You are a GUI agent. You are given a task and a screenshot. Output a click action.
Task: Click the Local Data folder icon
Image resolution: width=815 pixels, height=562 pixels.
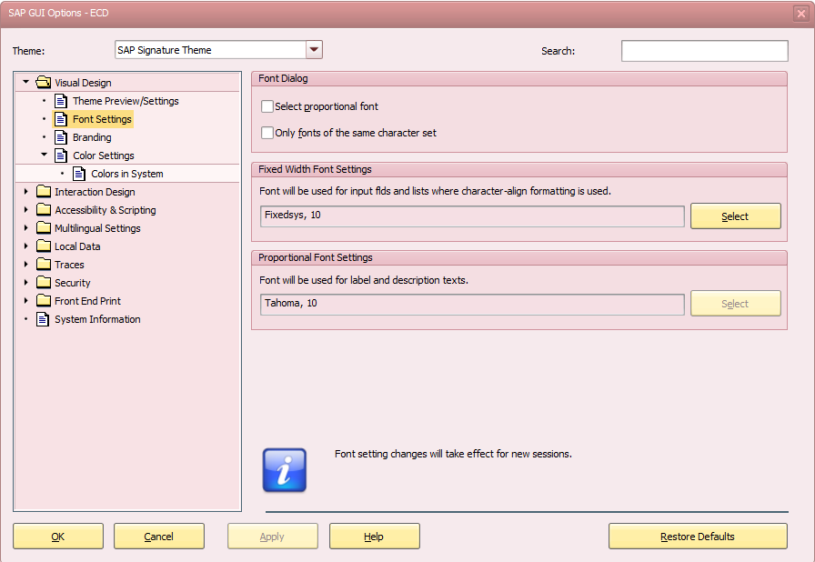[x=44, y=246]
